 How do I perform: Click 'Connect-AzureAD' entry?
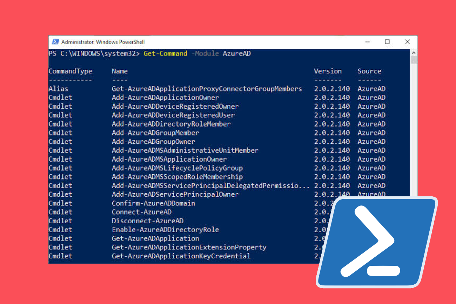tap(142, 212)
